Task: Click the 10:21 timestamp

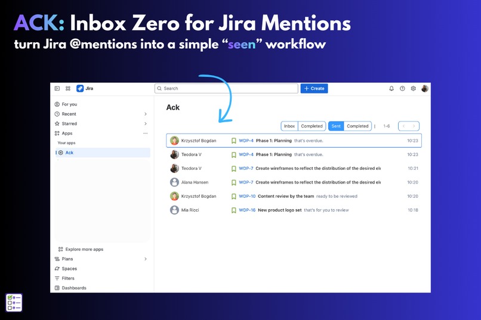Action: tap(413, 169)
